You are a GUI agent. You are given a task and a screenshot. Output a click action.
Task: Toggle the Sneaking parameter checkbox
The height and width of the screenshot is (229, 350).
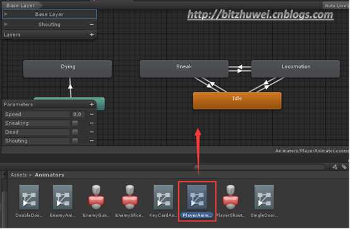[x=75, y=123]
